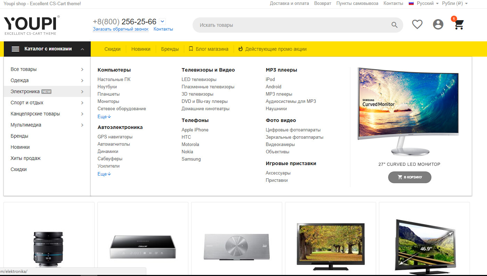The image size is (487, 276).
Task: Click the wishlist heart icon
Action: tap(417, 24)
